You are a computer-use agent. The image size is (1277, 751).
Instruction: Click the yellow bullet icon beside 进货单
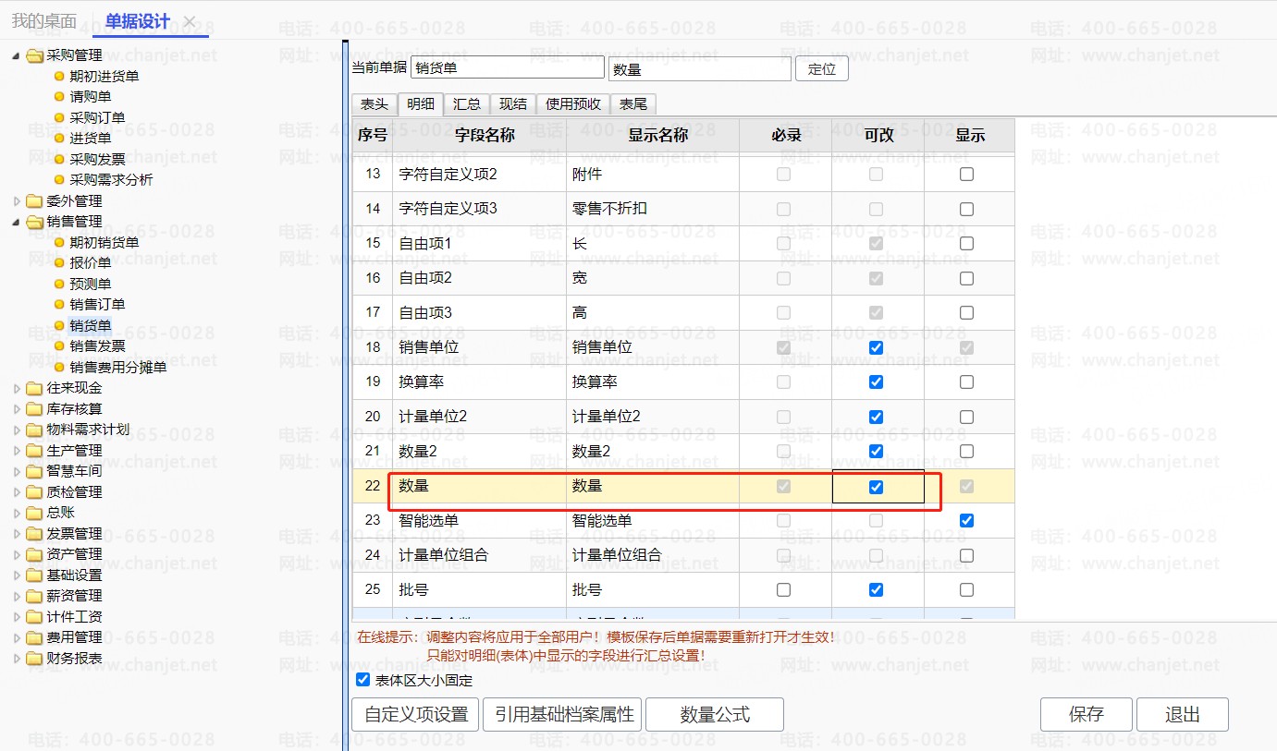click(59, 139)
